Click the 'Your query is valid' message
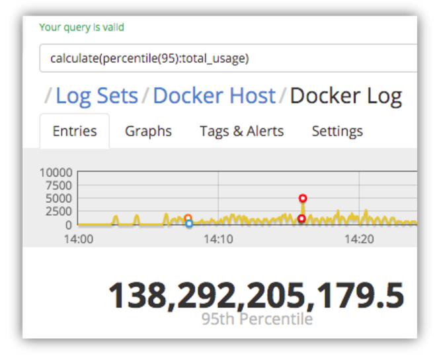The width and height of the screenshot is (439, 360). click(81, 27)
